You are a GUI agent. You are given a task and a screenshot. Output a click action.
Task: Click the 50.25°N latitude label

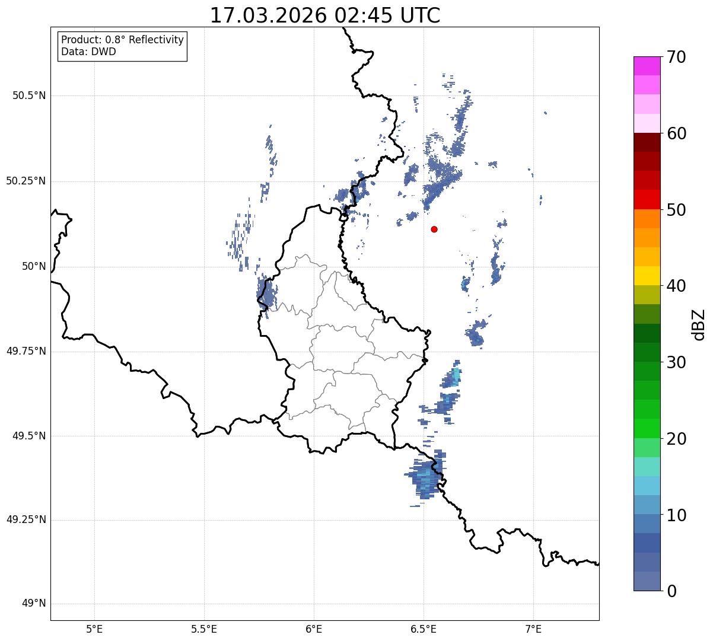[x=26, y=181]
